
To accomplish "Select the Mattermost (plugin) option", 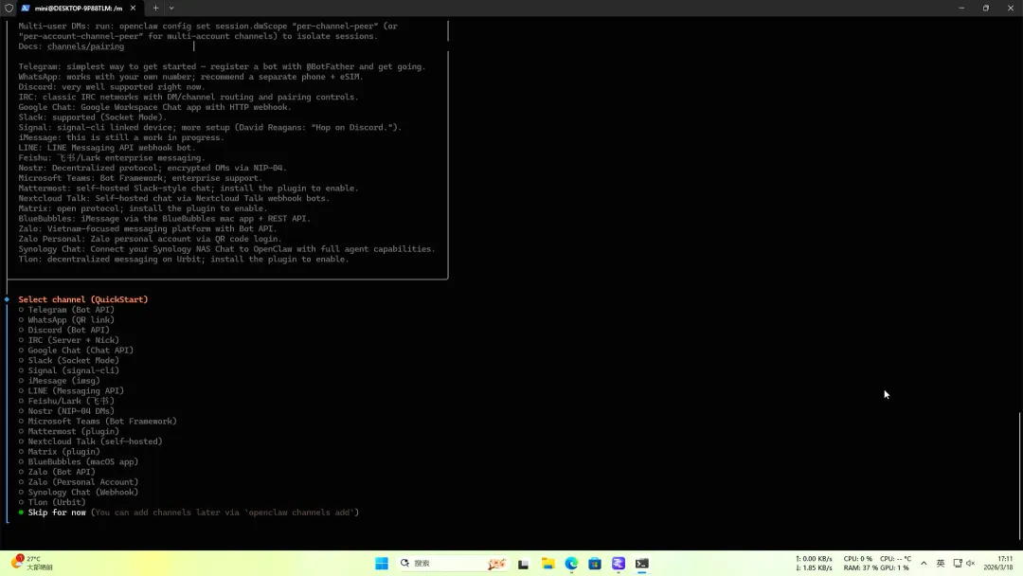I will (68, 430).
